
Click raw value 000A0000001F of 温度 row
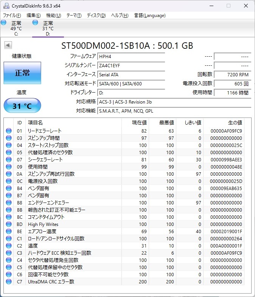tap(226, 246)
